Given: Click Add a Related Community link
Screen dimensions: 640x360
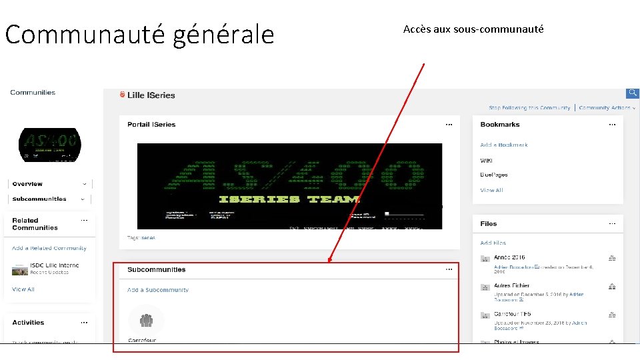Looking at the screenshot, I should (x=49, y=248).
